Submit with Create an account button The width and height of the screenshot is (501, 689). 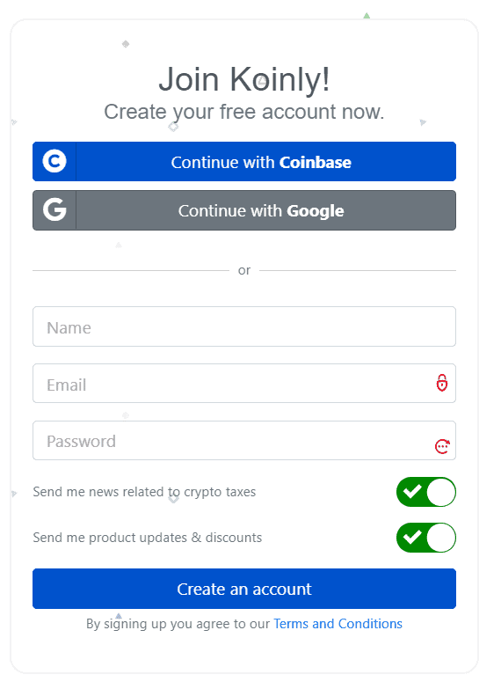244,589
